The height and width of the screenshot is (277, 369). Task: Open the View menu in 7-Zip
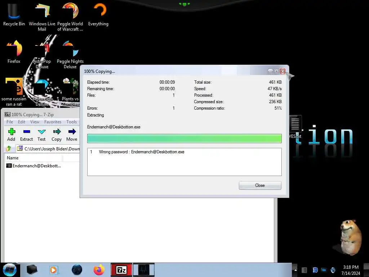click(x=35, y=122)
